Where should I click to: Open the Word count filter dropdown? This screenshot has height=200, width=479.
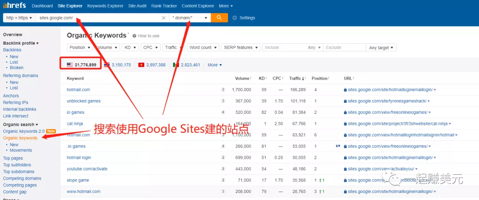pos(203,47)
